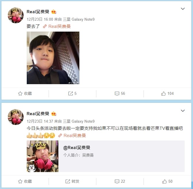Open the Real吴费曼 username on the first post

38,12
